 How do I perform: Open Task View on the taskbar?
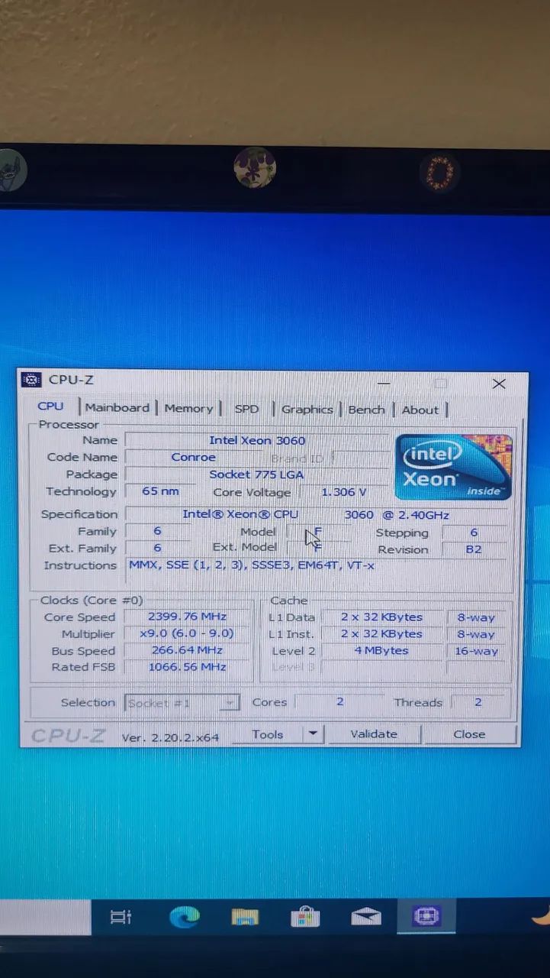[x=121, y=917]
